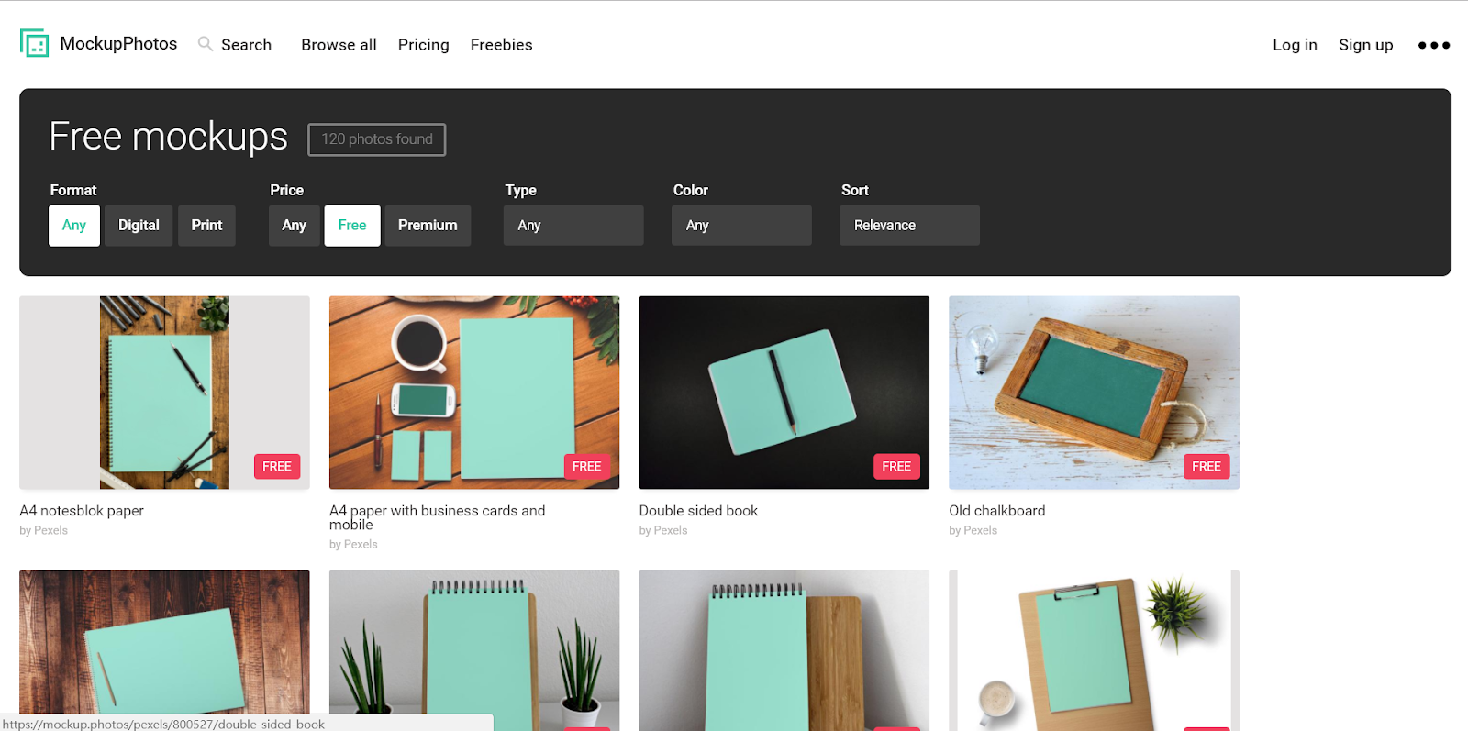Click the MockupPhotos brand name
The width and height of the screenshot is (1468, 731).
tap(118, 44)
